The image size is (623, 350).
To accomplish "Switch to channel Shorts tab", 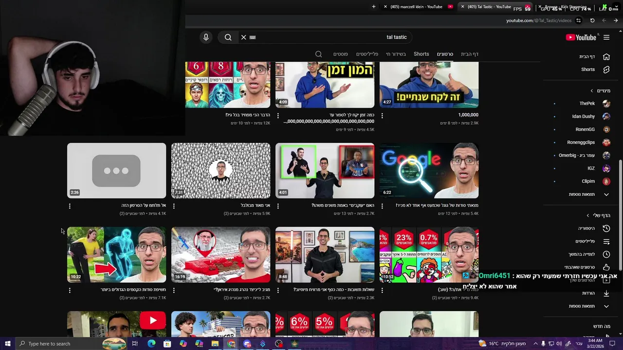I will tap(421, 54).
